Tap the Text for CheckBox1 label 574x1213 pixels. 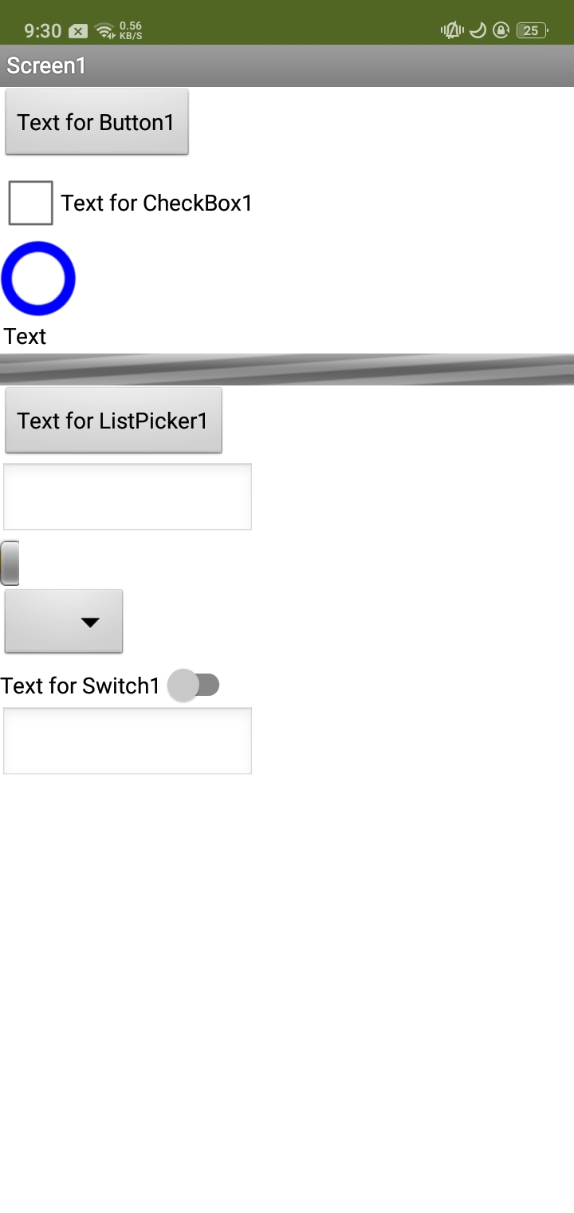(x=157, y=203)
